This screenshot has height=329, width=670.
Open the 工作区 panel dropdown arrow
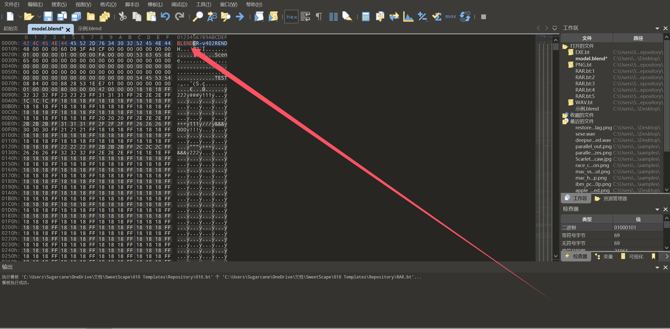pyautogui.click(x=658, y=28)
